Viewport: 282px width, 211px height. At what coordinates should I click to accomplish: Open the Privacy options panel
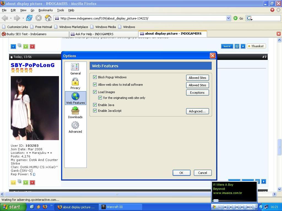(x=75, y=84)
